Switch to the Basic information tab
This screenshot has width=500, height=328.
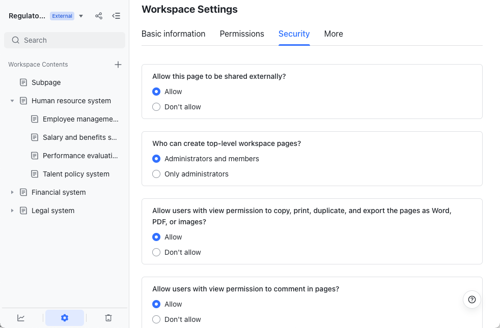click(173, 34)
